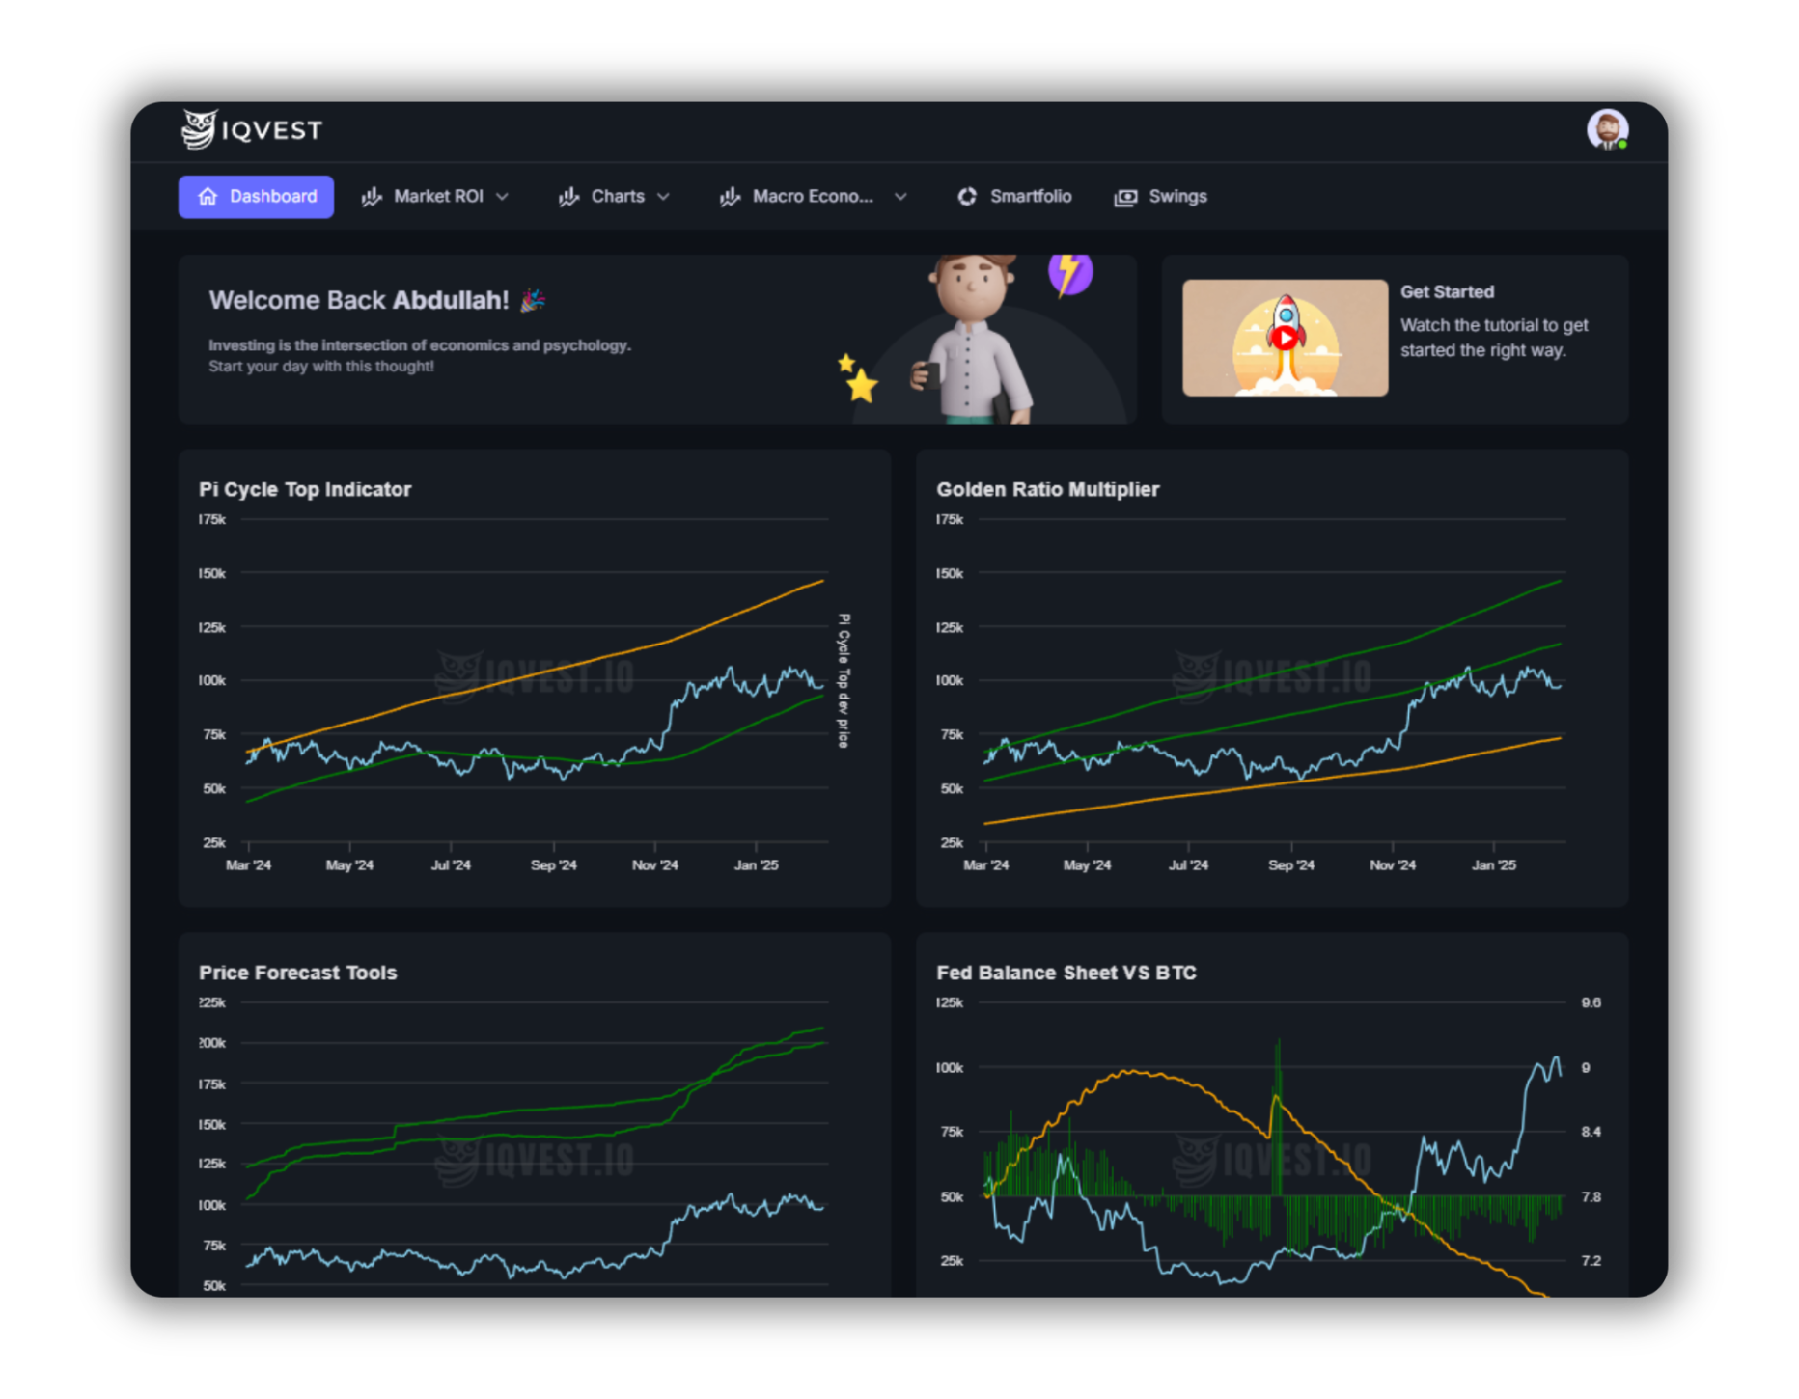This screenshot has width=1799, height=1399.
Task: Open the profile avatar menu
Action: coord(1608,127)
